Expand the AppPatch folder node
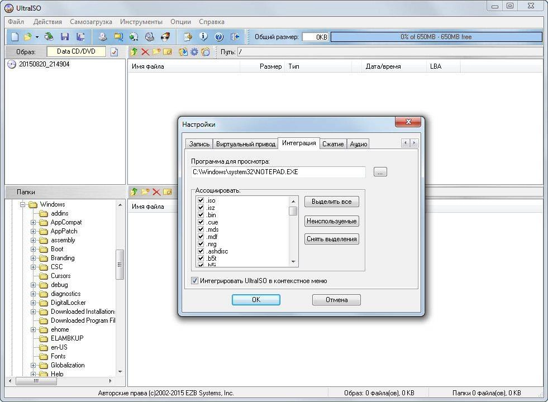The width and height of the screenshot is (548, 402). coord(33,231)
